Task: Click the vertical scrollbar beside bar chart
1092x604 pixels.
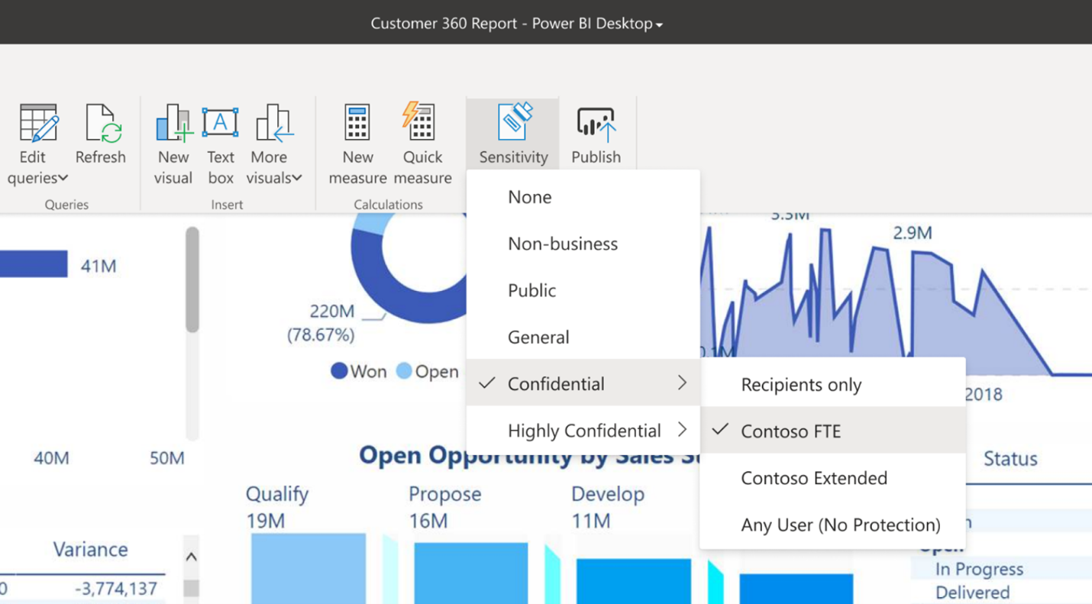Action: coord(192,279)
